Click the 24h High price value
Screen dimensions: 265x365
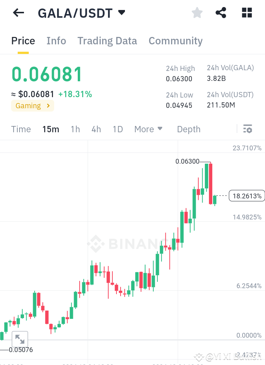point(180,79)
